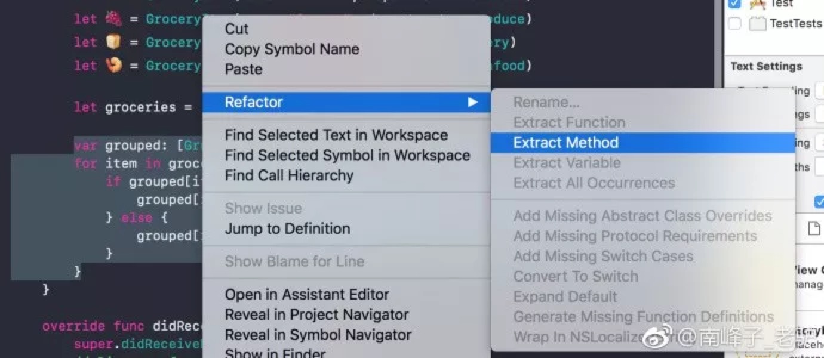Select Extract Method in Refactor submenu
This screenshot has height=358, width=824.
coord(565,143)
